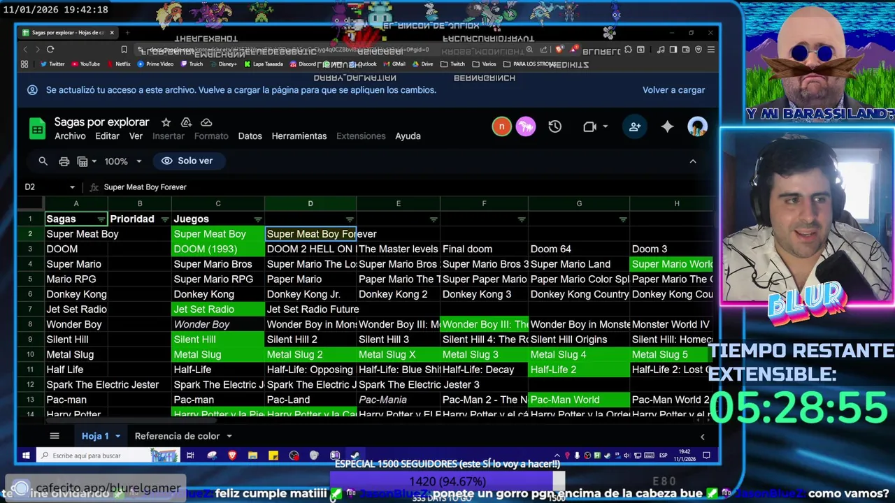Collapse the toolbar with the chevron
The image size is (895, 503).
[x=693, y=161]
